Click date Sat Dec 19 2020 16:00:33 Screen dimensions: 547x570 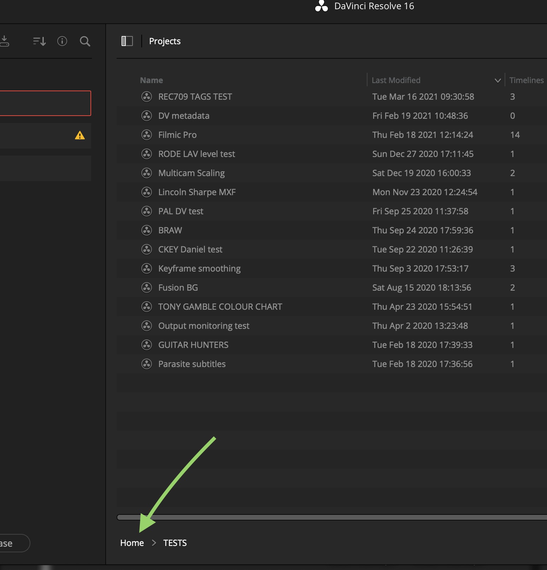pos(422,173)
